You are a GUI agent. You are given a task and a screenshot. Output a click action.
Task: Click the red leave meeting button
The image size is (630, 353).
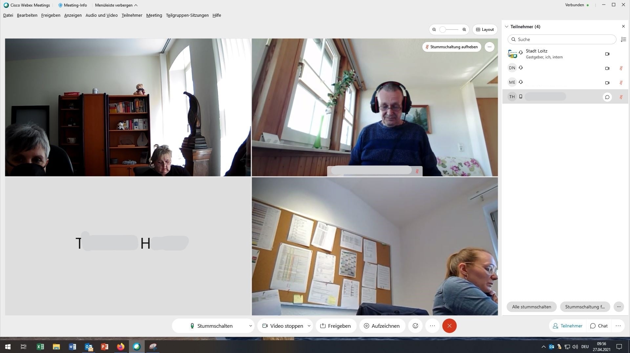(x=449, y=326)
